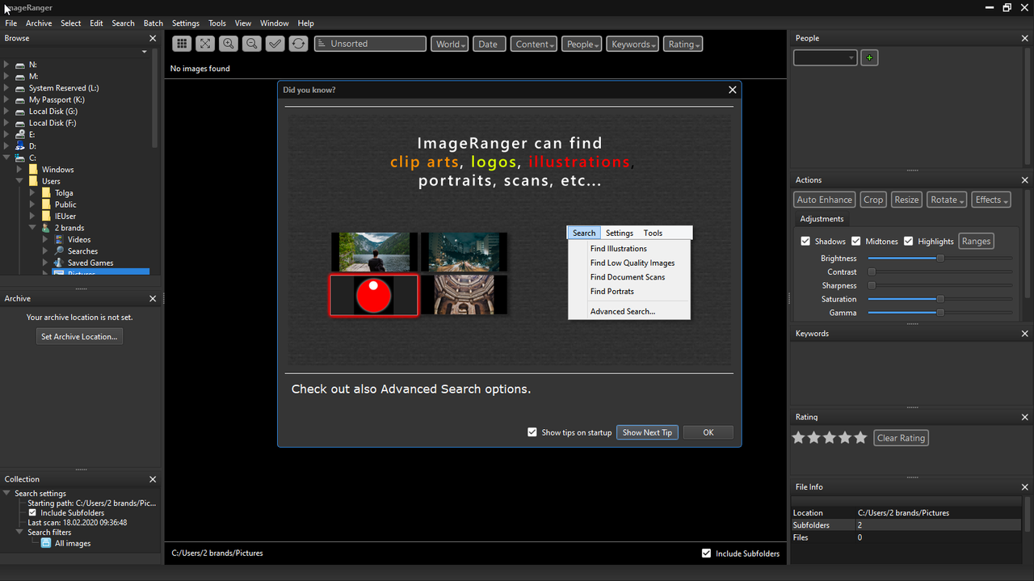Close the Actions panel

point(1025,180)
